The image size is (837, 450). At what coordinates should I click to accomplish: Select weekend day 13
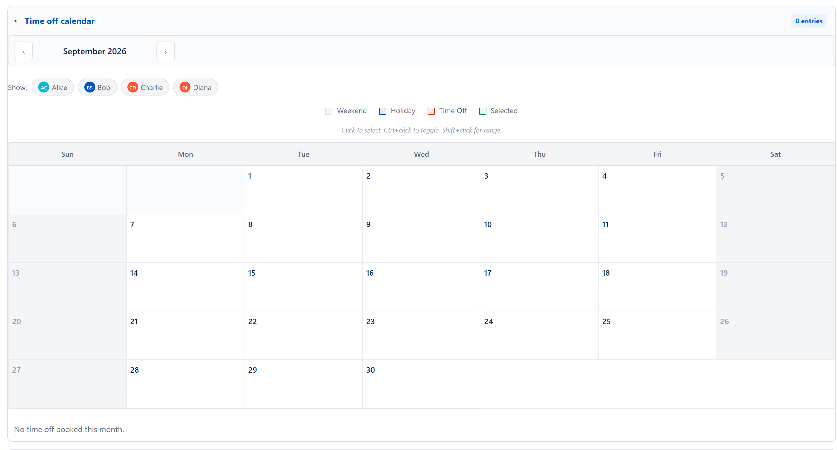click(x=67, y=287)
